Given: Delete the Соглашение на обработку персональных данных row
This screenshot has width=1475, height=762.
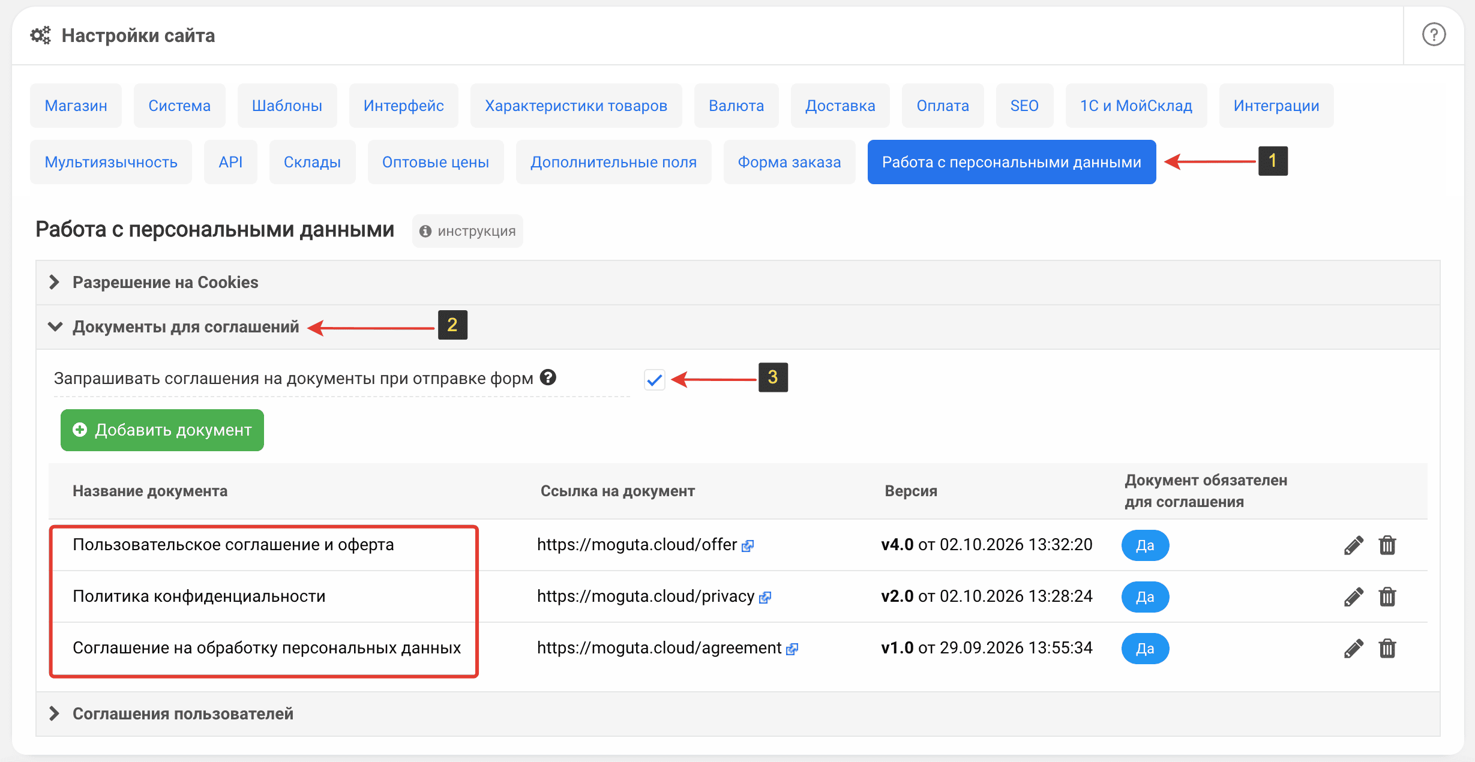Looking at the screenshot, I should click(x=1387, y=649).
